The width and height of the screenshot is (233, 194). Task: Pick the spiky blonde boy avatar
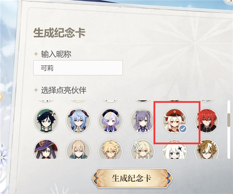tap(110, 149)
